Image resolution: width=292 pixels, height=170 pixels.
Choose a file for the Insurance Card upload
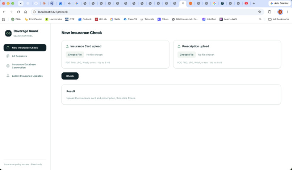(x=75, y=55)
